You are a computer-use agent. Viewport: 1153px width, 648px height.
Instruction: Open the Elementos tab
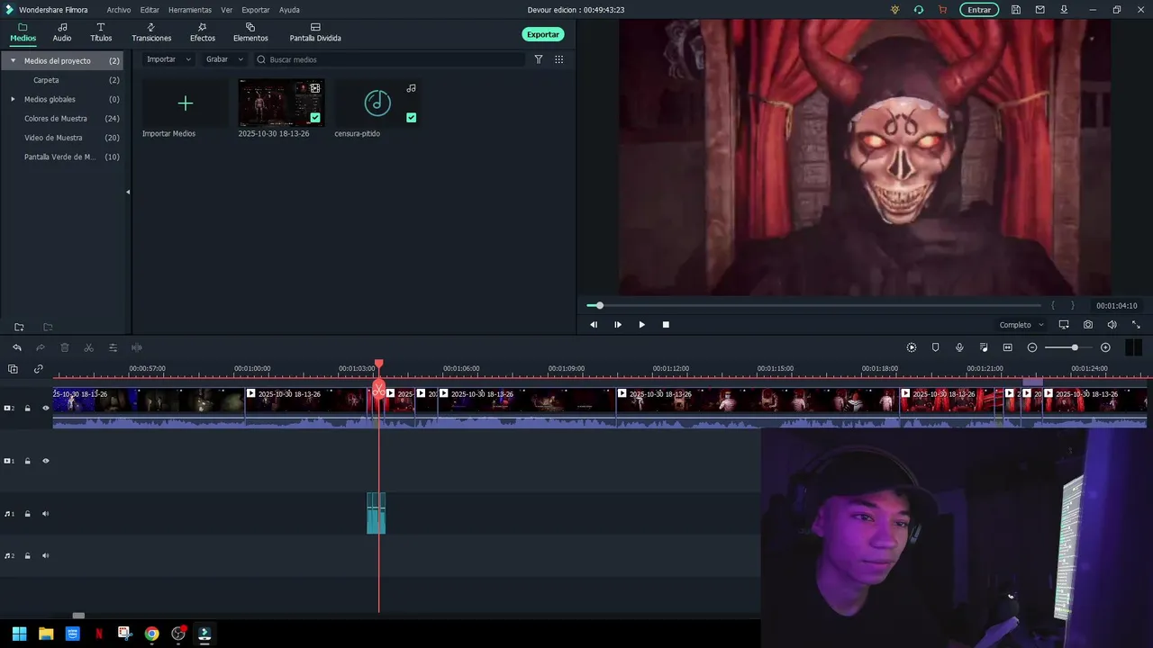tap(250, 33)
